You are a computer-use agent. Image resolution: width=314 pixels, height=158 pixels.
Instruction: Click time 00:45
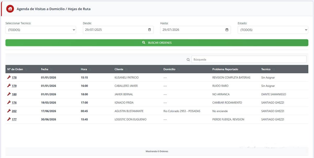pyautogui.click(x=84, y=111)
